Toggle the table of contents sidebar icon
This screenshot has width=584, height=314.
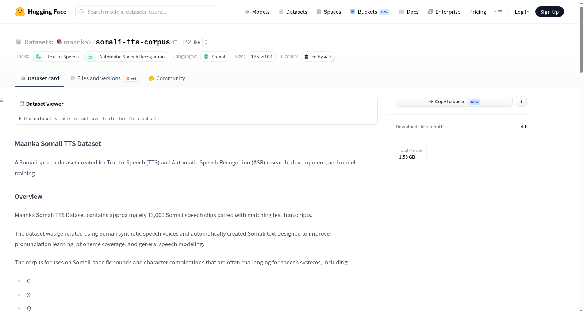pyautogui.click(x=1, y=100)
